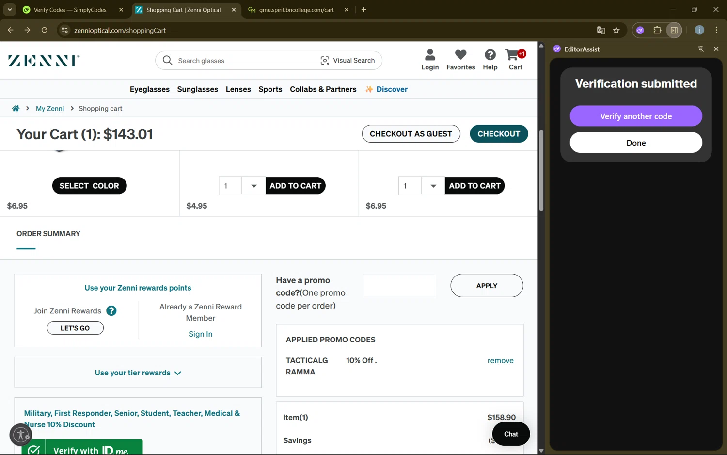The image size is (727, 455).
Task: Bookmark this page with star icon
Action: [616, 30]
